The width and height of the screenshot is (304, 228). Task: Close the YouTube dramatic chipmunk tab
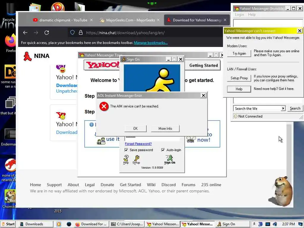point(91,20)
